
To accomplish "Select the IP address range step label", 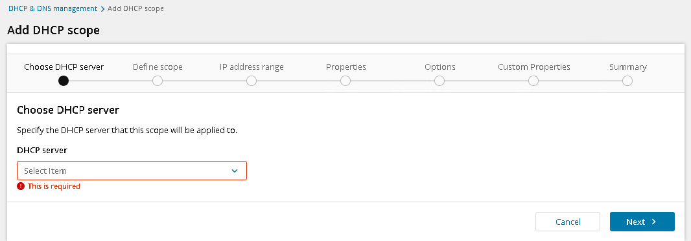I will [x=252, y=67].
